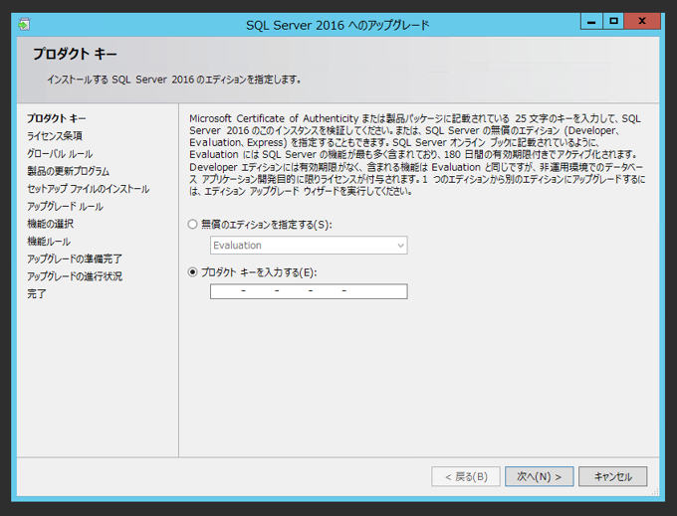Image resolution: width=677 pixels, height=516 pixels.
Task: Click the プロダクト キー page heading
Action: coord(75,54)
